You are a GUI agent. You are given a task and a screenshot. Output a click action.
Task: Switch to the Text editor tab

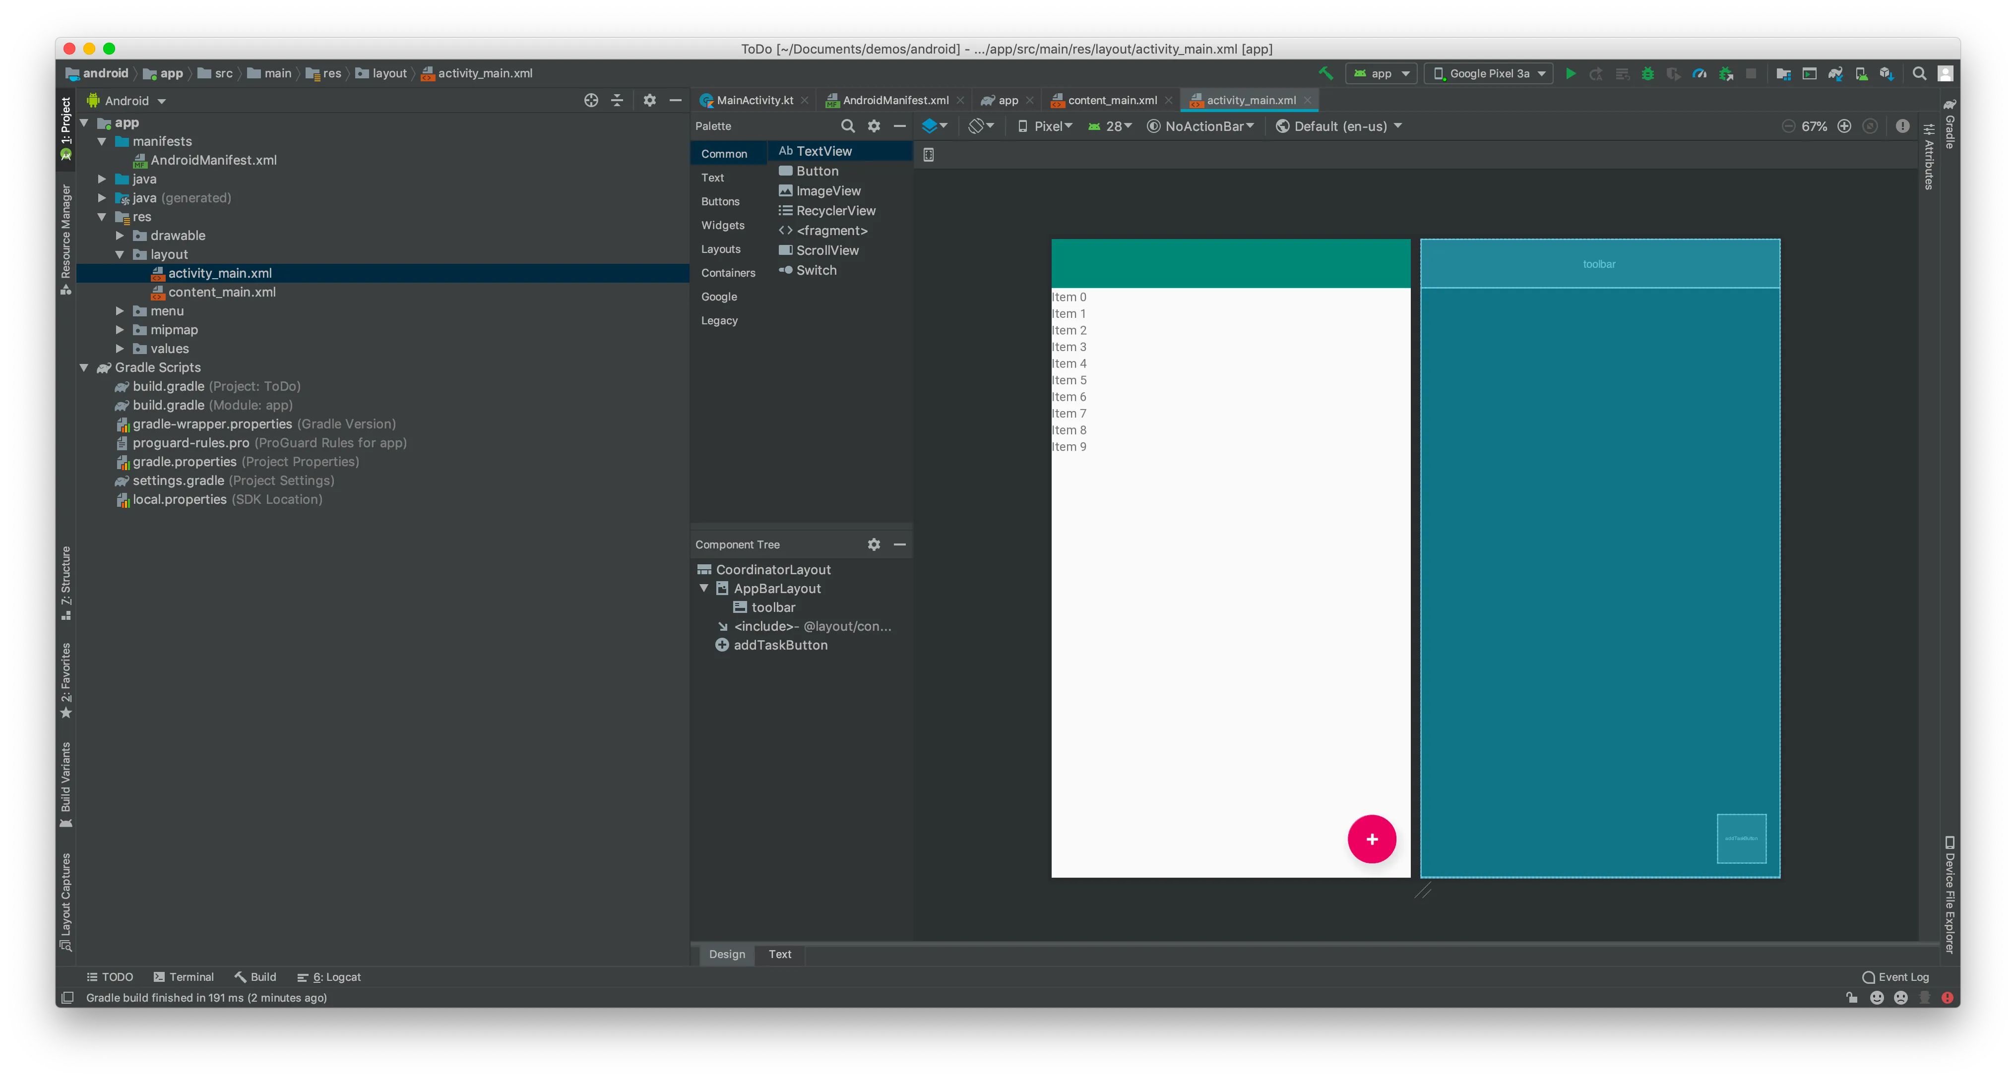click(779, 954)
